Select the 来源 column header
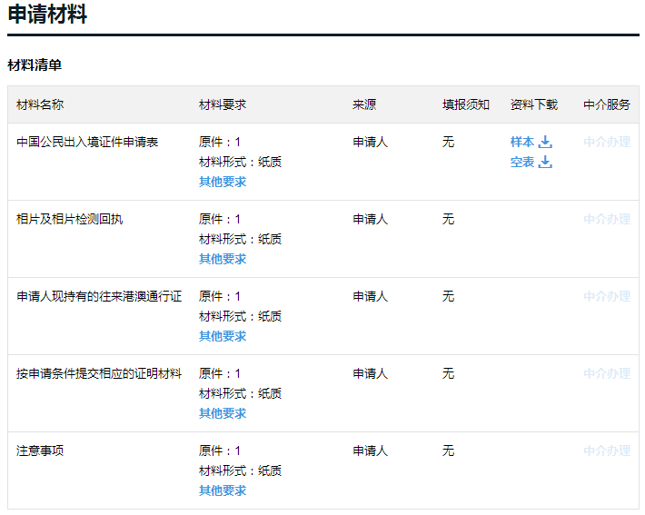This screenshot has width=645, height=515. tap(364, 105)
